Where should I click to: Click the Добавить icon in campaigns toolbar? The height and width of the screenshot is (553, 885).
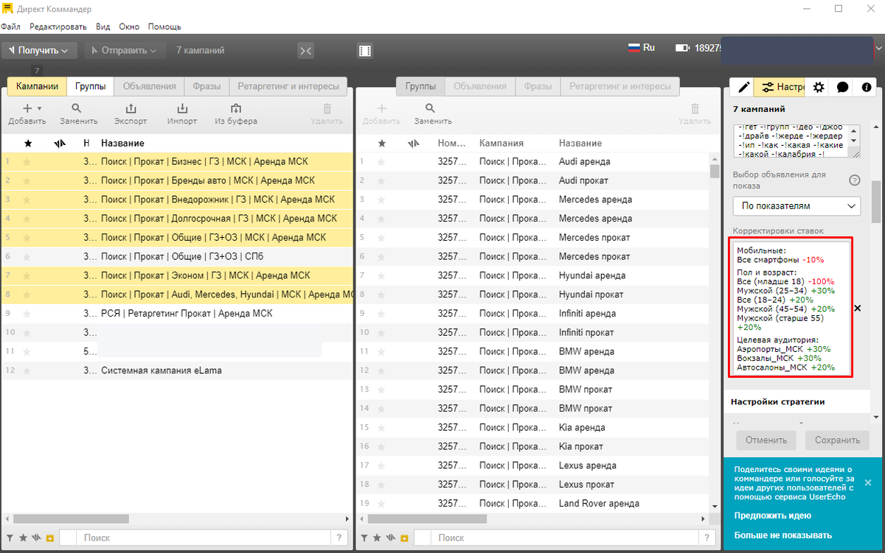27,108
